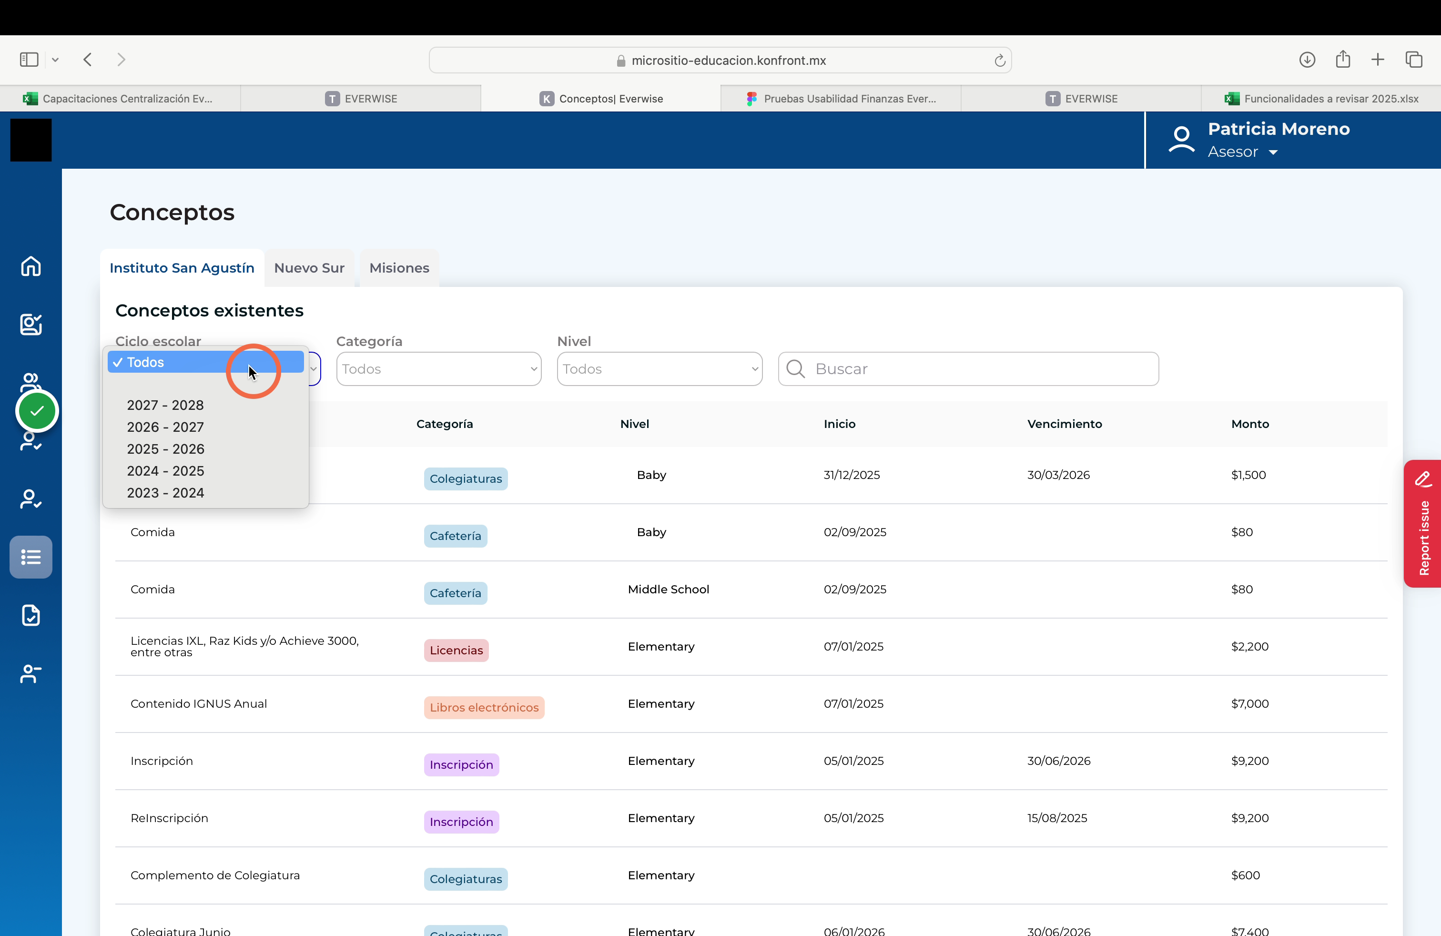Viewport: 1441px width, 936px height.
Task: Choose 2026 - 2027 school cycle
Action: point(165,427)
